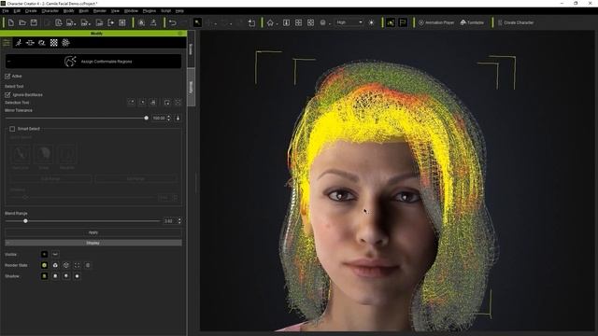Toggle the second Visible state button
Screen dimensions: 598x336
[55, 254]
